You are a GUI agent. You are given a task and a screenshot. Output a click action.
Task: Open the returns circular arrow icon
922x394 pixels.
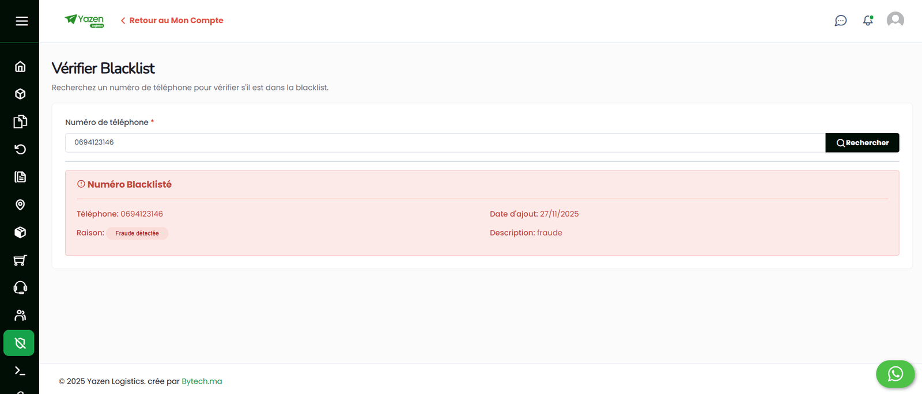[20, 150]
